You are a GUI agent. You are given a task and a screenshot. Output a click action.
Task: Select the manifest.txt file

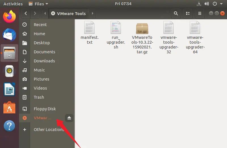89,33
